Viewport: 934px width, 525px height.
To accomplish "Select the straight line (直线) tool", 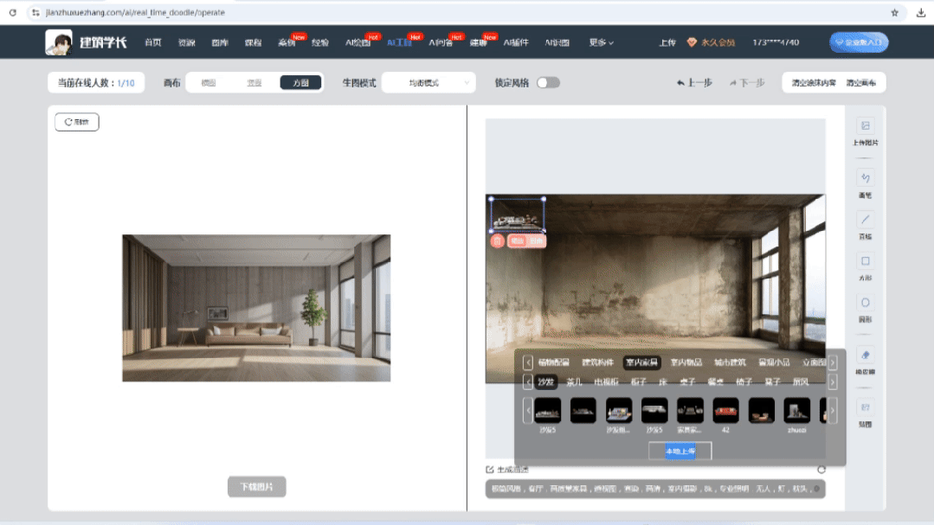I will [865, 226].
